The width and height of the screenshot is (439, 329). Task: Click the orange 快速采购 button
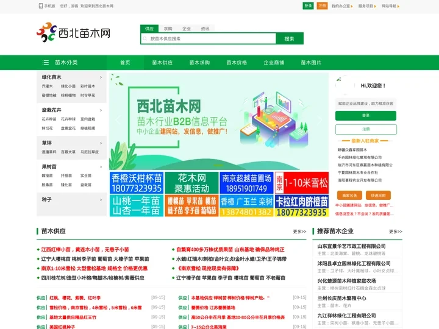pyautogui.click(x=378, y=196)
